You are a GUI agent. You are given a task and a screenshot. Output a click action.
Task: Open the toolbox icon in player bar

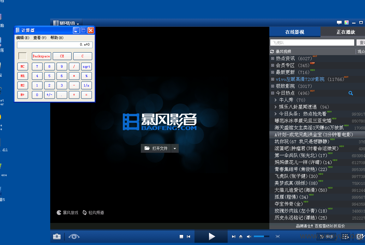(x=57, y=236)
